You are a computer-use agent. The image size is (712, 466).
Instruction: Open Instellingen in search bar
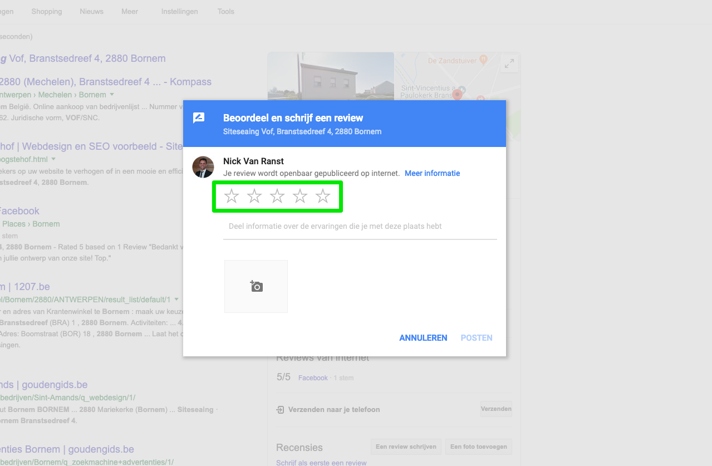[x=179, y=11]
